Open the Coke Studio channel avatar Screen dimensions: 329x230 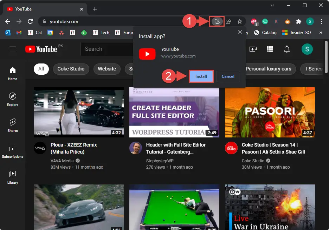pos(231,148)
